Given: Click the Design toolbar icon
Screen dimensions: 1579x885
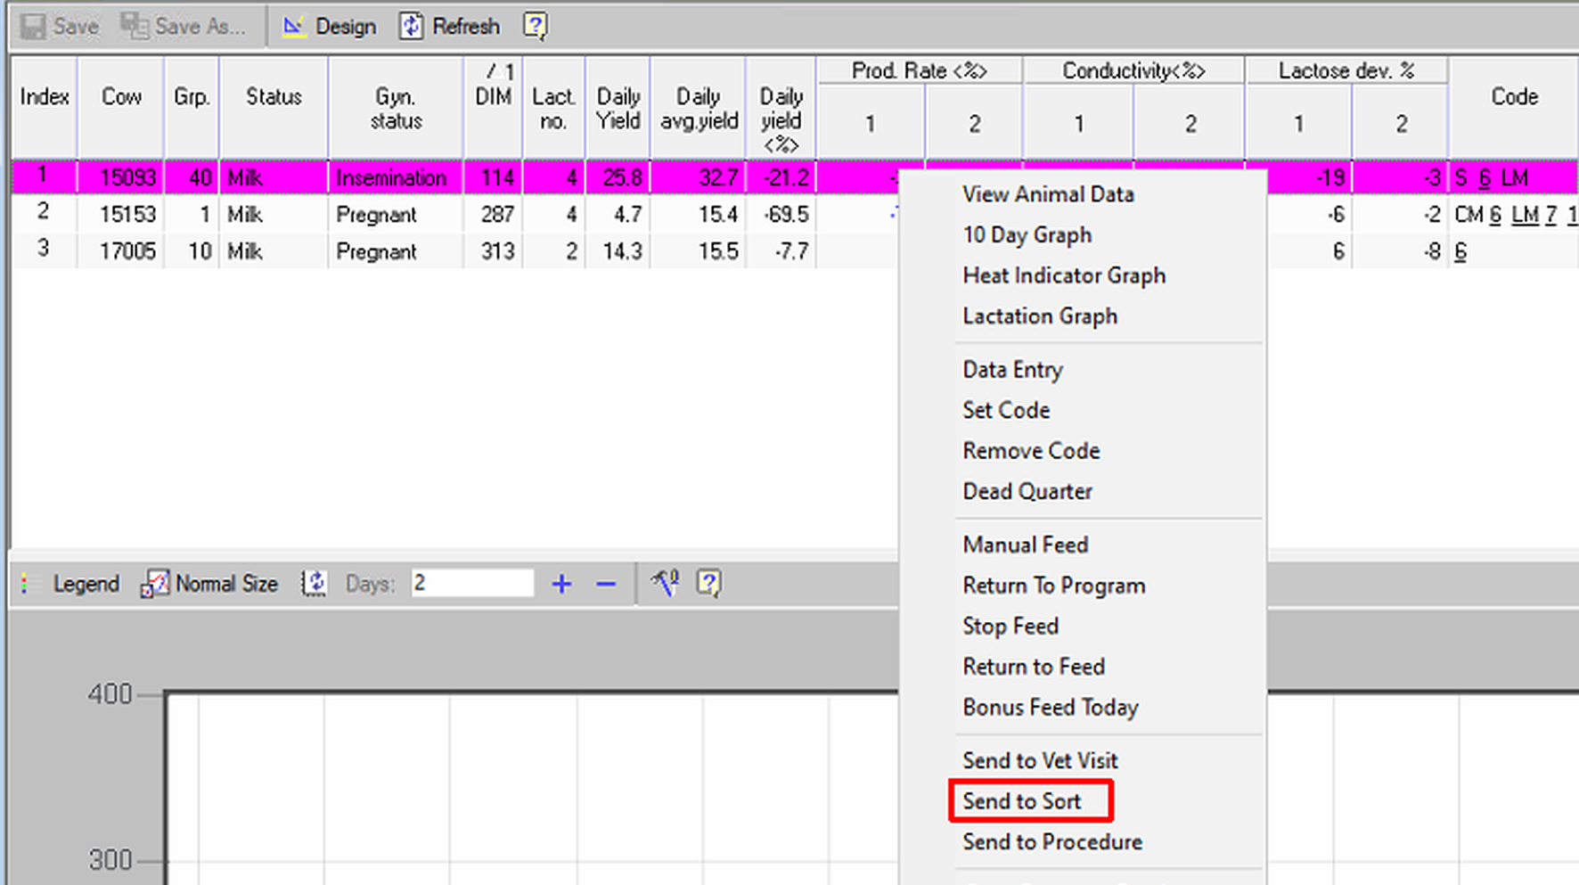Looking at the screenshot, I should [293, 27].
